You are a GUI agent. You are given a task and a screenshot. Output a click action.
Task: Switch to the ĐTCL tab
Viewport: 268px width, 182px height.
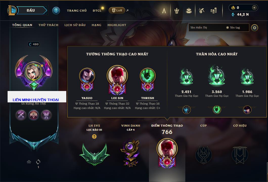[97, 11]
